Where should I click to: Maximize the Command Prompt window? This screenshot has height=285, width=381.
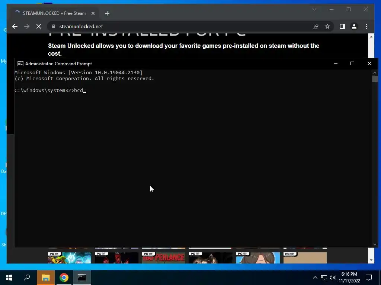[x=352, y=63]
